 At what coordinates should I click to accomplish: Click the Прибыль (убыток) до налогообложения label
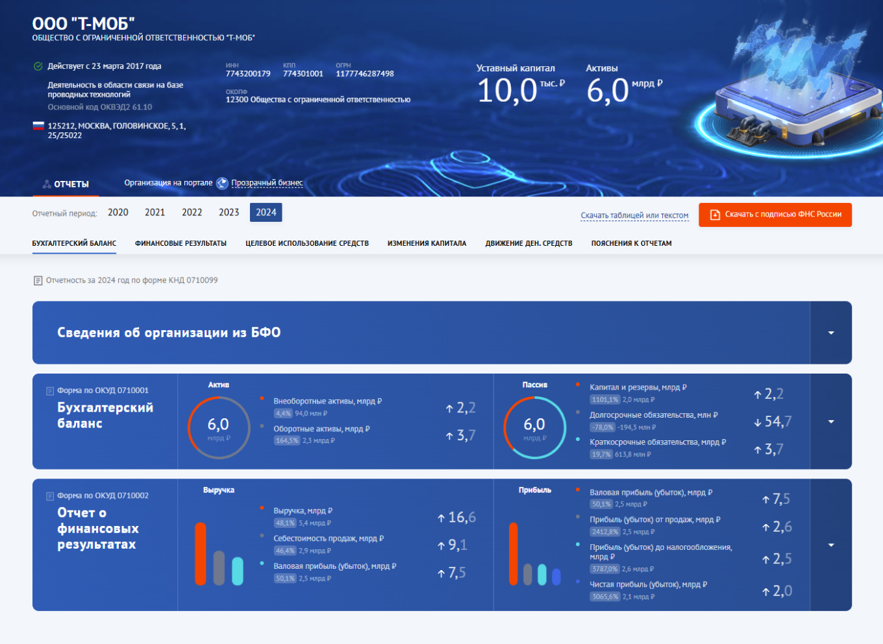tap(661, 552)
